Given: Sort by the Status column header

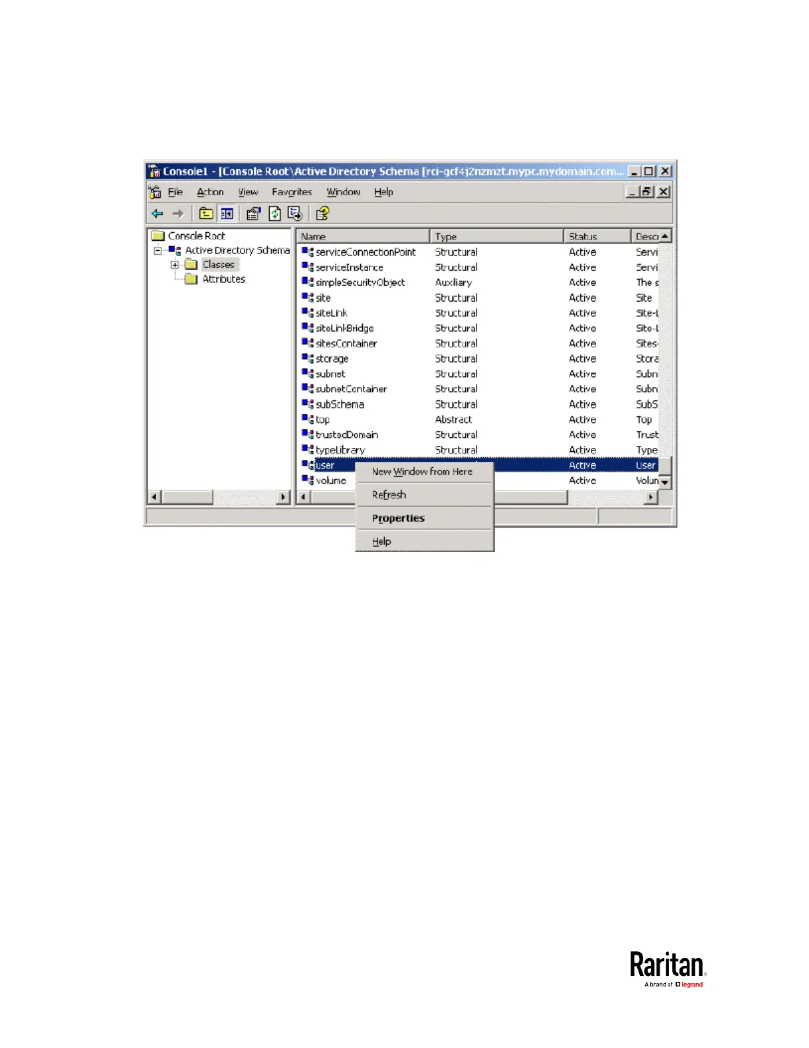Looking at the screenshot, I should [598, 236].
